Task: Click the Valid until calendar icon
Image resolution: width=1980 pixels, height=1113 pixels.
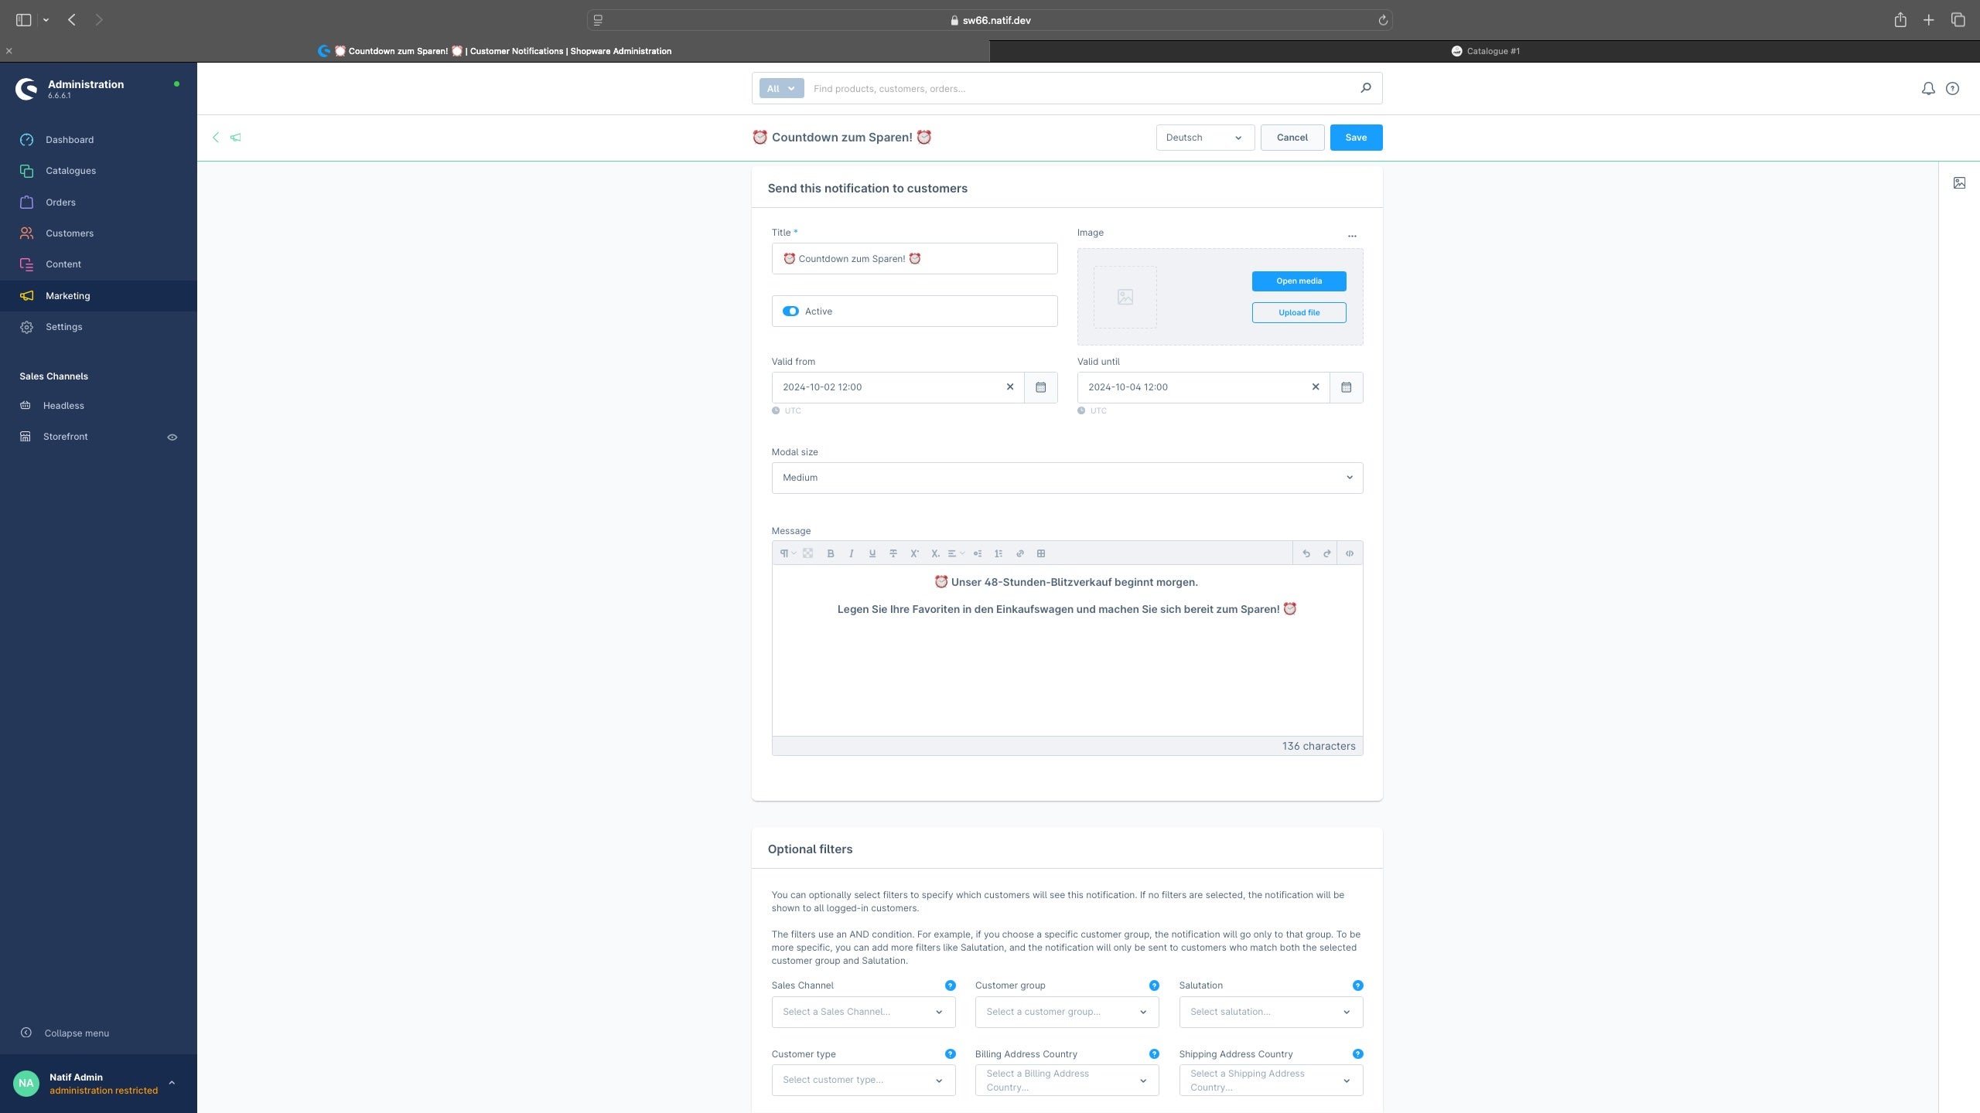Action: pos(1345,387)
